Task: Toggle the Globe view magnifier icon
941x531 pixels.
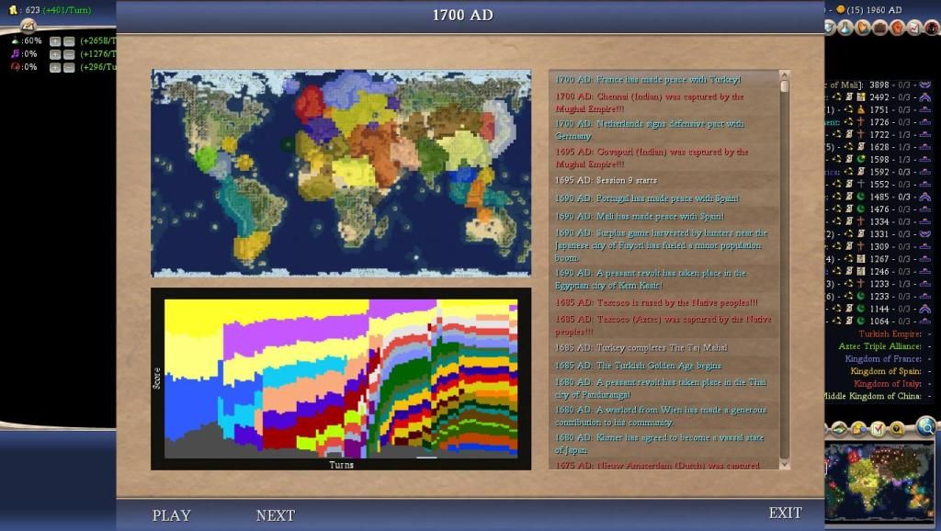Action: tap(926, 426)
